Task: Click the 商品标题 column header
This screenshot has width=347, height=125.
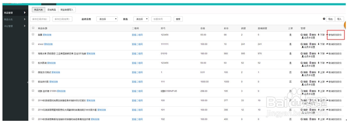Action: pyautogui.click(x=42, y=28)
